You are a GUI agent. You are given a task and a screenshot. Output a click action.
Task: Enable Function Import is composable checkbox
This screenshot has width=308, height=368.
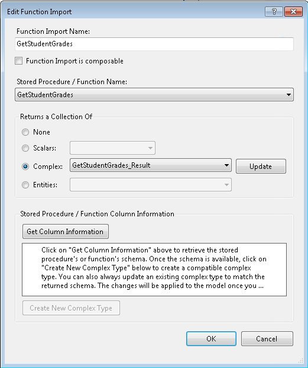pos(19,61)
